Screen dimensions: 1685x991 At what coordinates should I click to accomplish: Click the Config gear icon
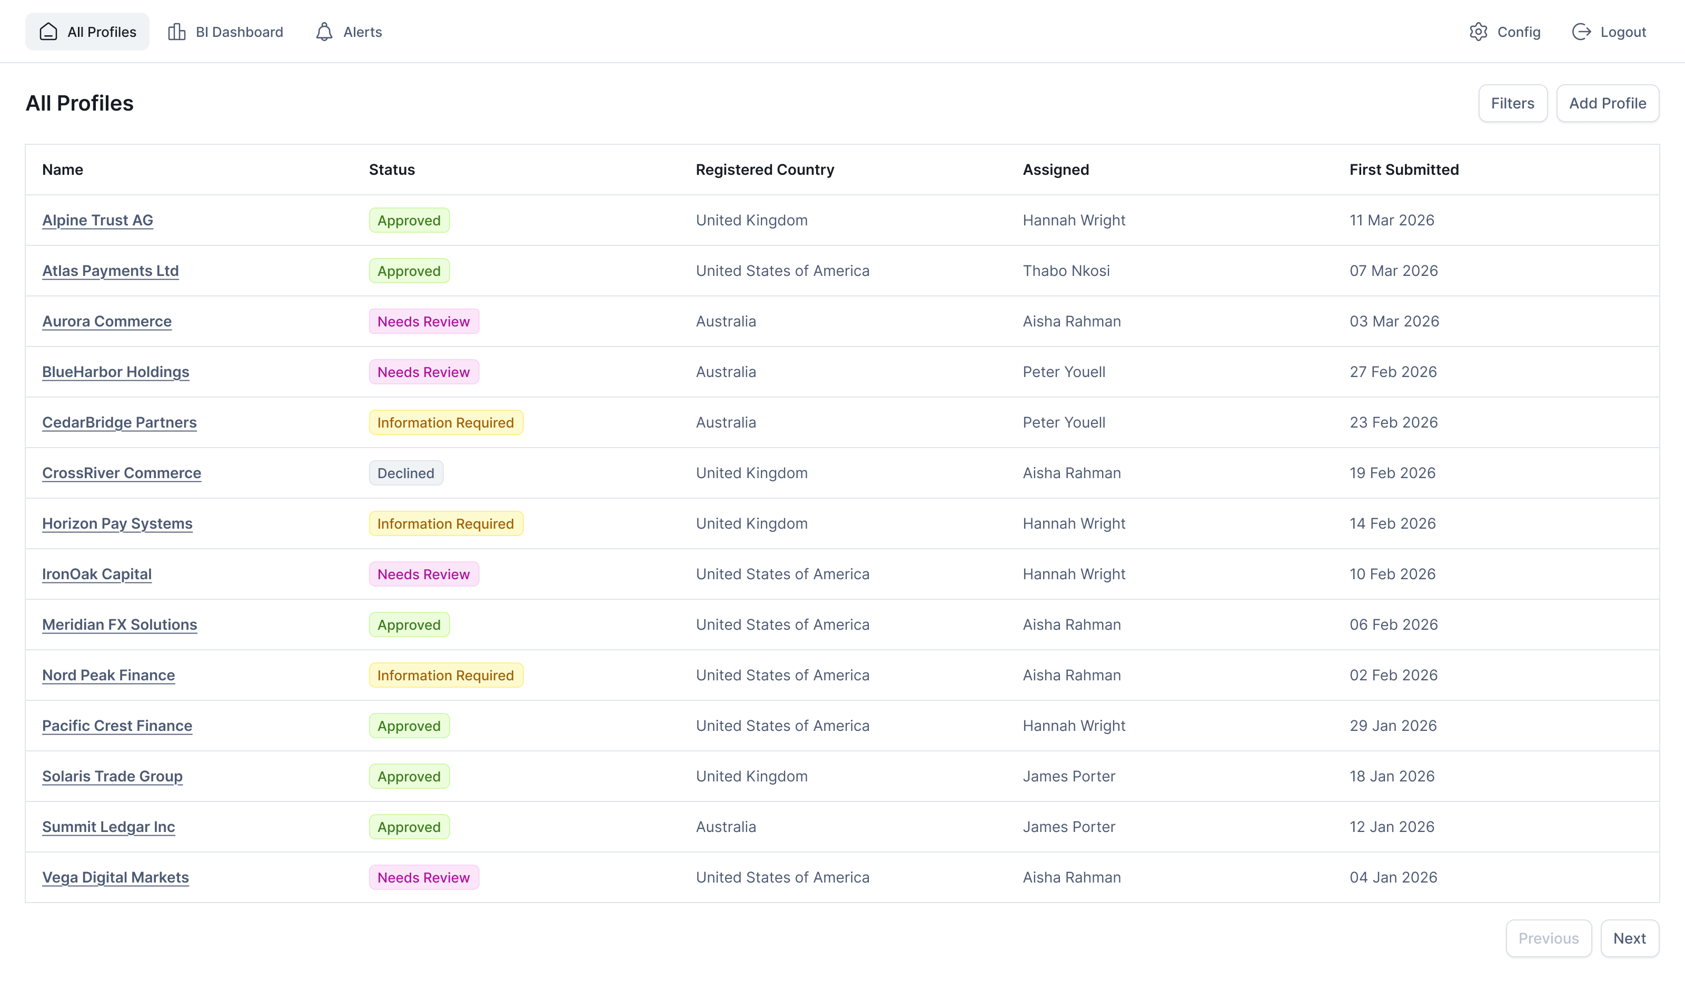tap(1479, 32)
